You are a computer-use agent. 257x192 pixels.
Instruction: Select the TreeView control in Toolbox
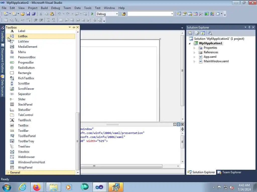(x=40, y=146)
